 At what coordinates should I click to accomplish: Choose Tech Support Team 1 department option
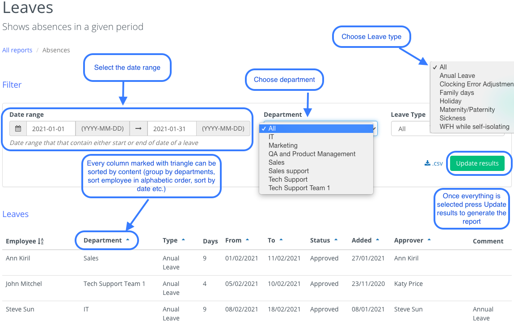pos(299,188)
